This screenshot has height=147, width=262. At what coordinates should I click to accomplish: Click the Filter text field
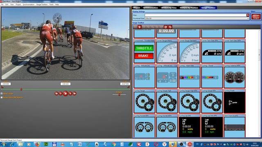click(x=196, y=15)
